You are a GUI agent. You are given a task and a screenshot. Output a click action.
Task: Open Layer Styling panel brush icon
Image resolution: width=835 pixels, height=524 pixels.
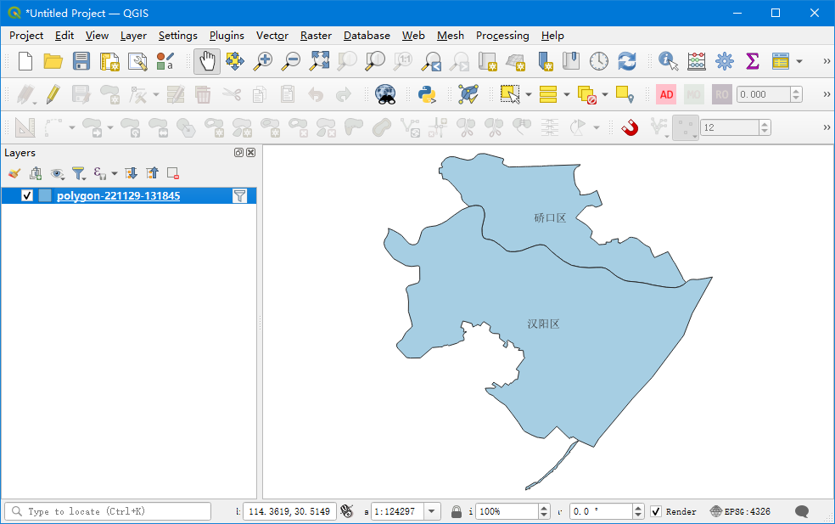[14, 173]
